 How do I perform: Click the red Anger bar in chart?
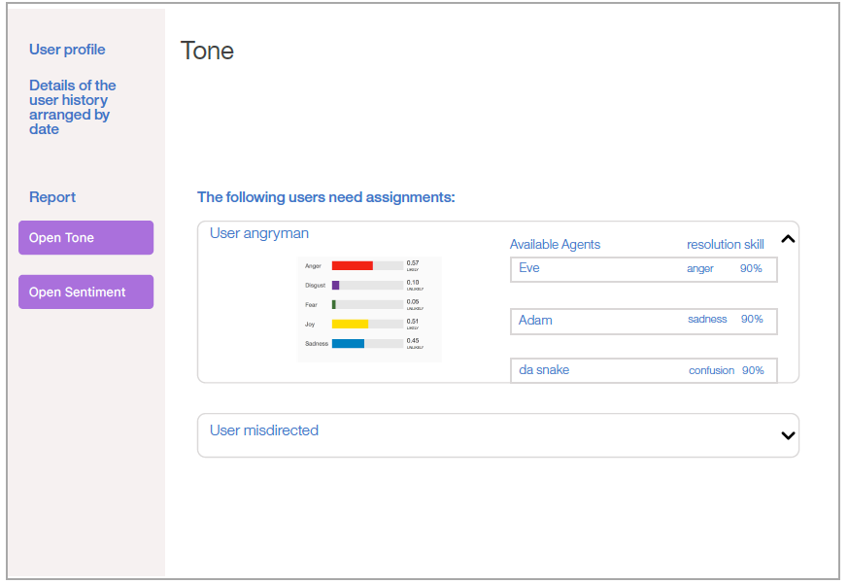pyautogui.click(x=352, y=265)
